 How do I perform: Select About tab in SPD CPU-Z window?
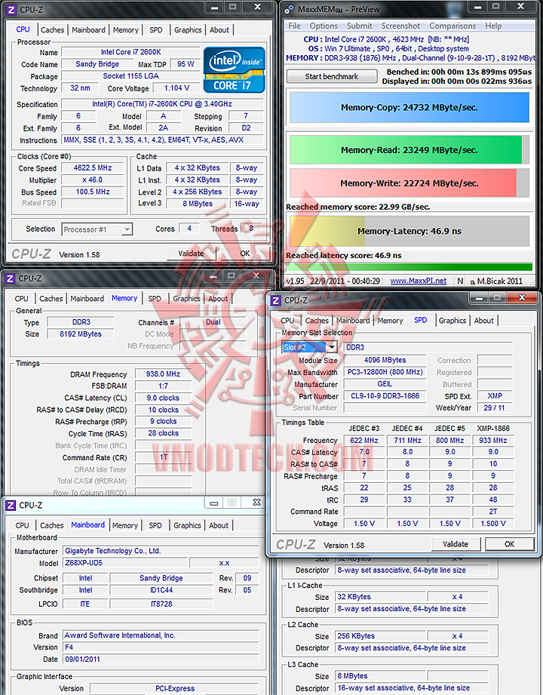pos(483,321)
